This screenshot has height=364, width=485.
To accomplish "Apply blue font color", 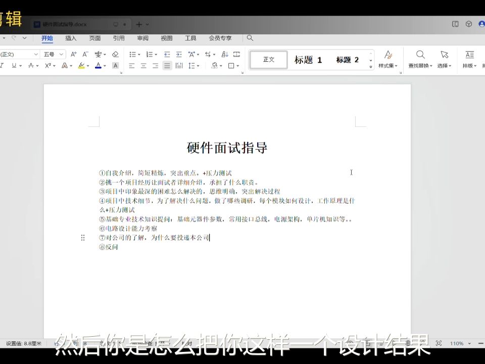I will click(x=99, y=66).
